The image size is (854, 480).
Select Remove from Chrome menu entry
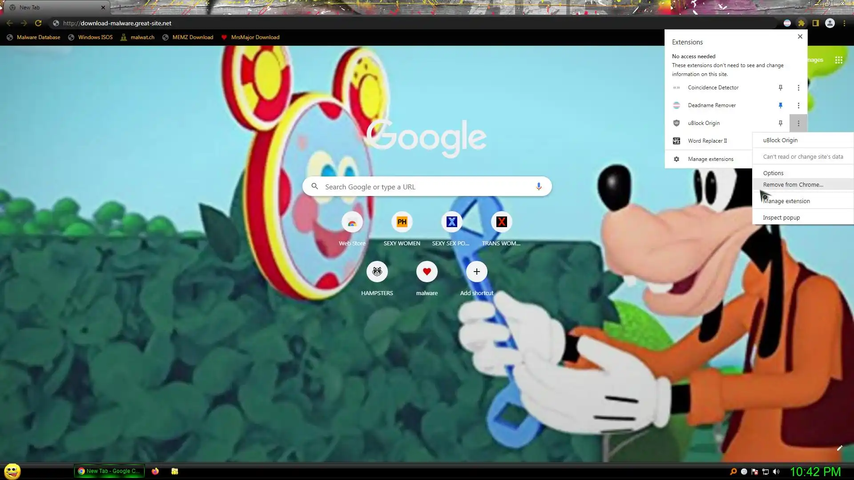793,184
